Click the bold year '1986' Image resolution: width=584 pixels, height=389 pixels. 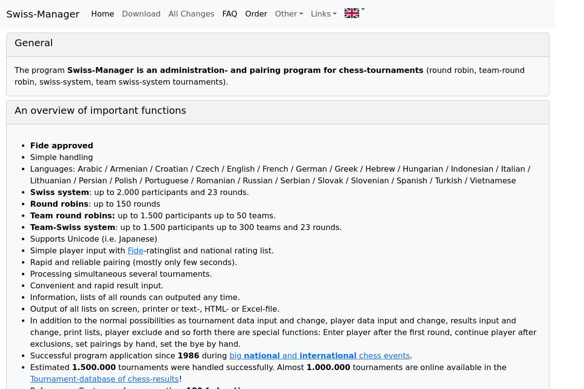[188, 355]
